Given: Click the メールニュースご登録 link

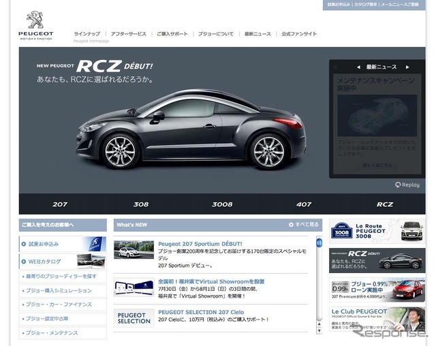Looking at the screenshot, I should (400, 5).
